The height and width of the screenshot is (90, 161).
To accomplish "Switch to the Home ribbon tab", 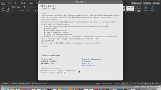I will click(x=3, y=3).
